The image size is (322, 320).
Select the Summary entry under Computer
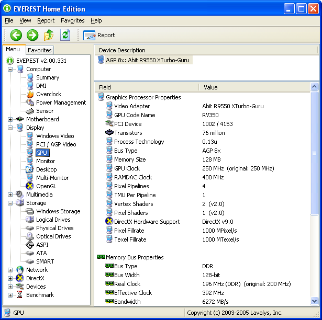(48, 77)
